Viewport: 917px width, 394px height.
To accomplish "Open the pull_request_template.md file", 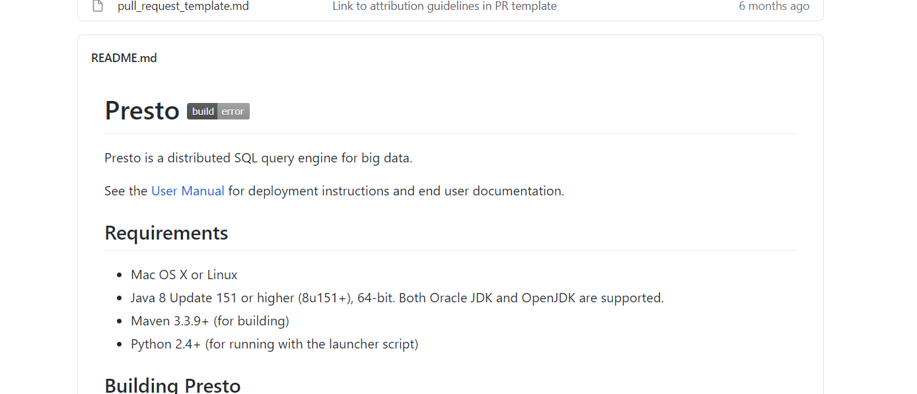I will click(x=183, y=7).
